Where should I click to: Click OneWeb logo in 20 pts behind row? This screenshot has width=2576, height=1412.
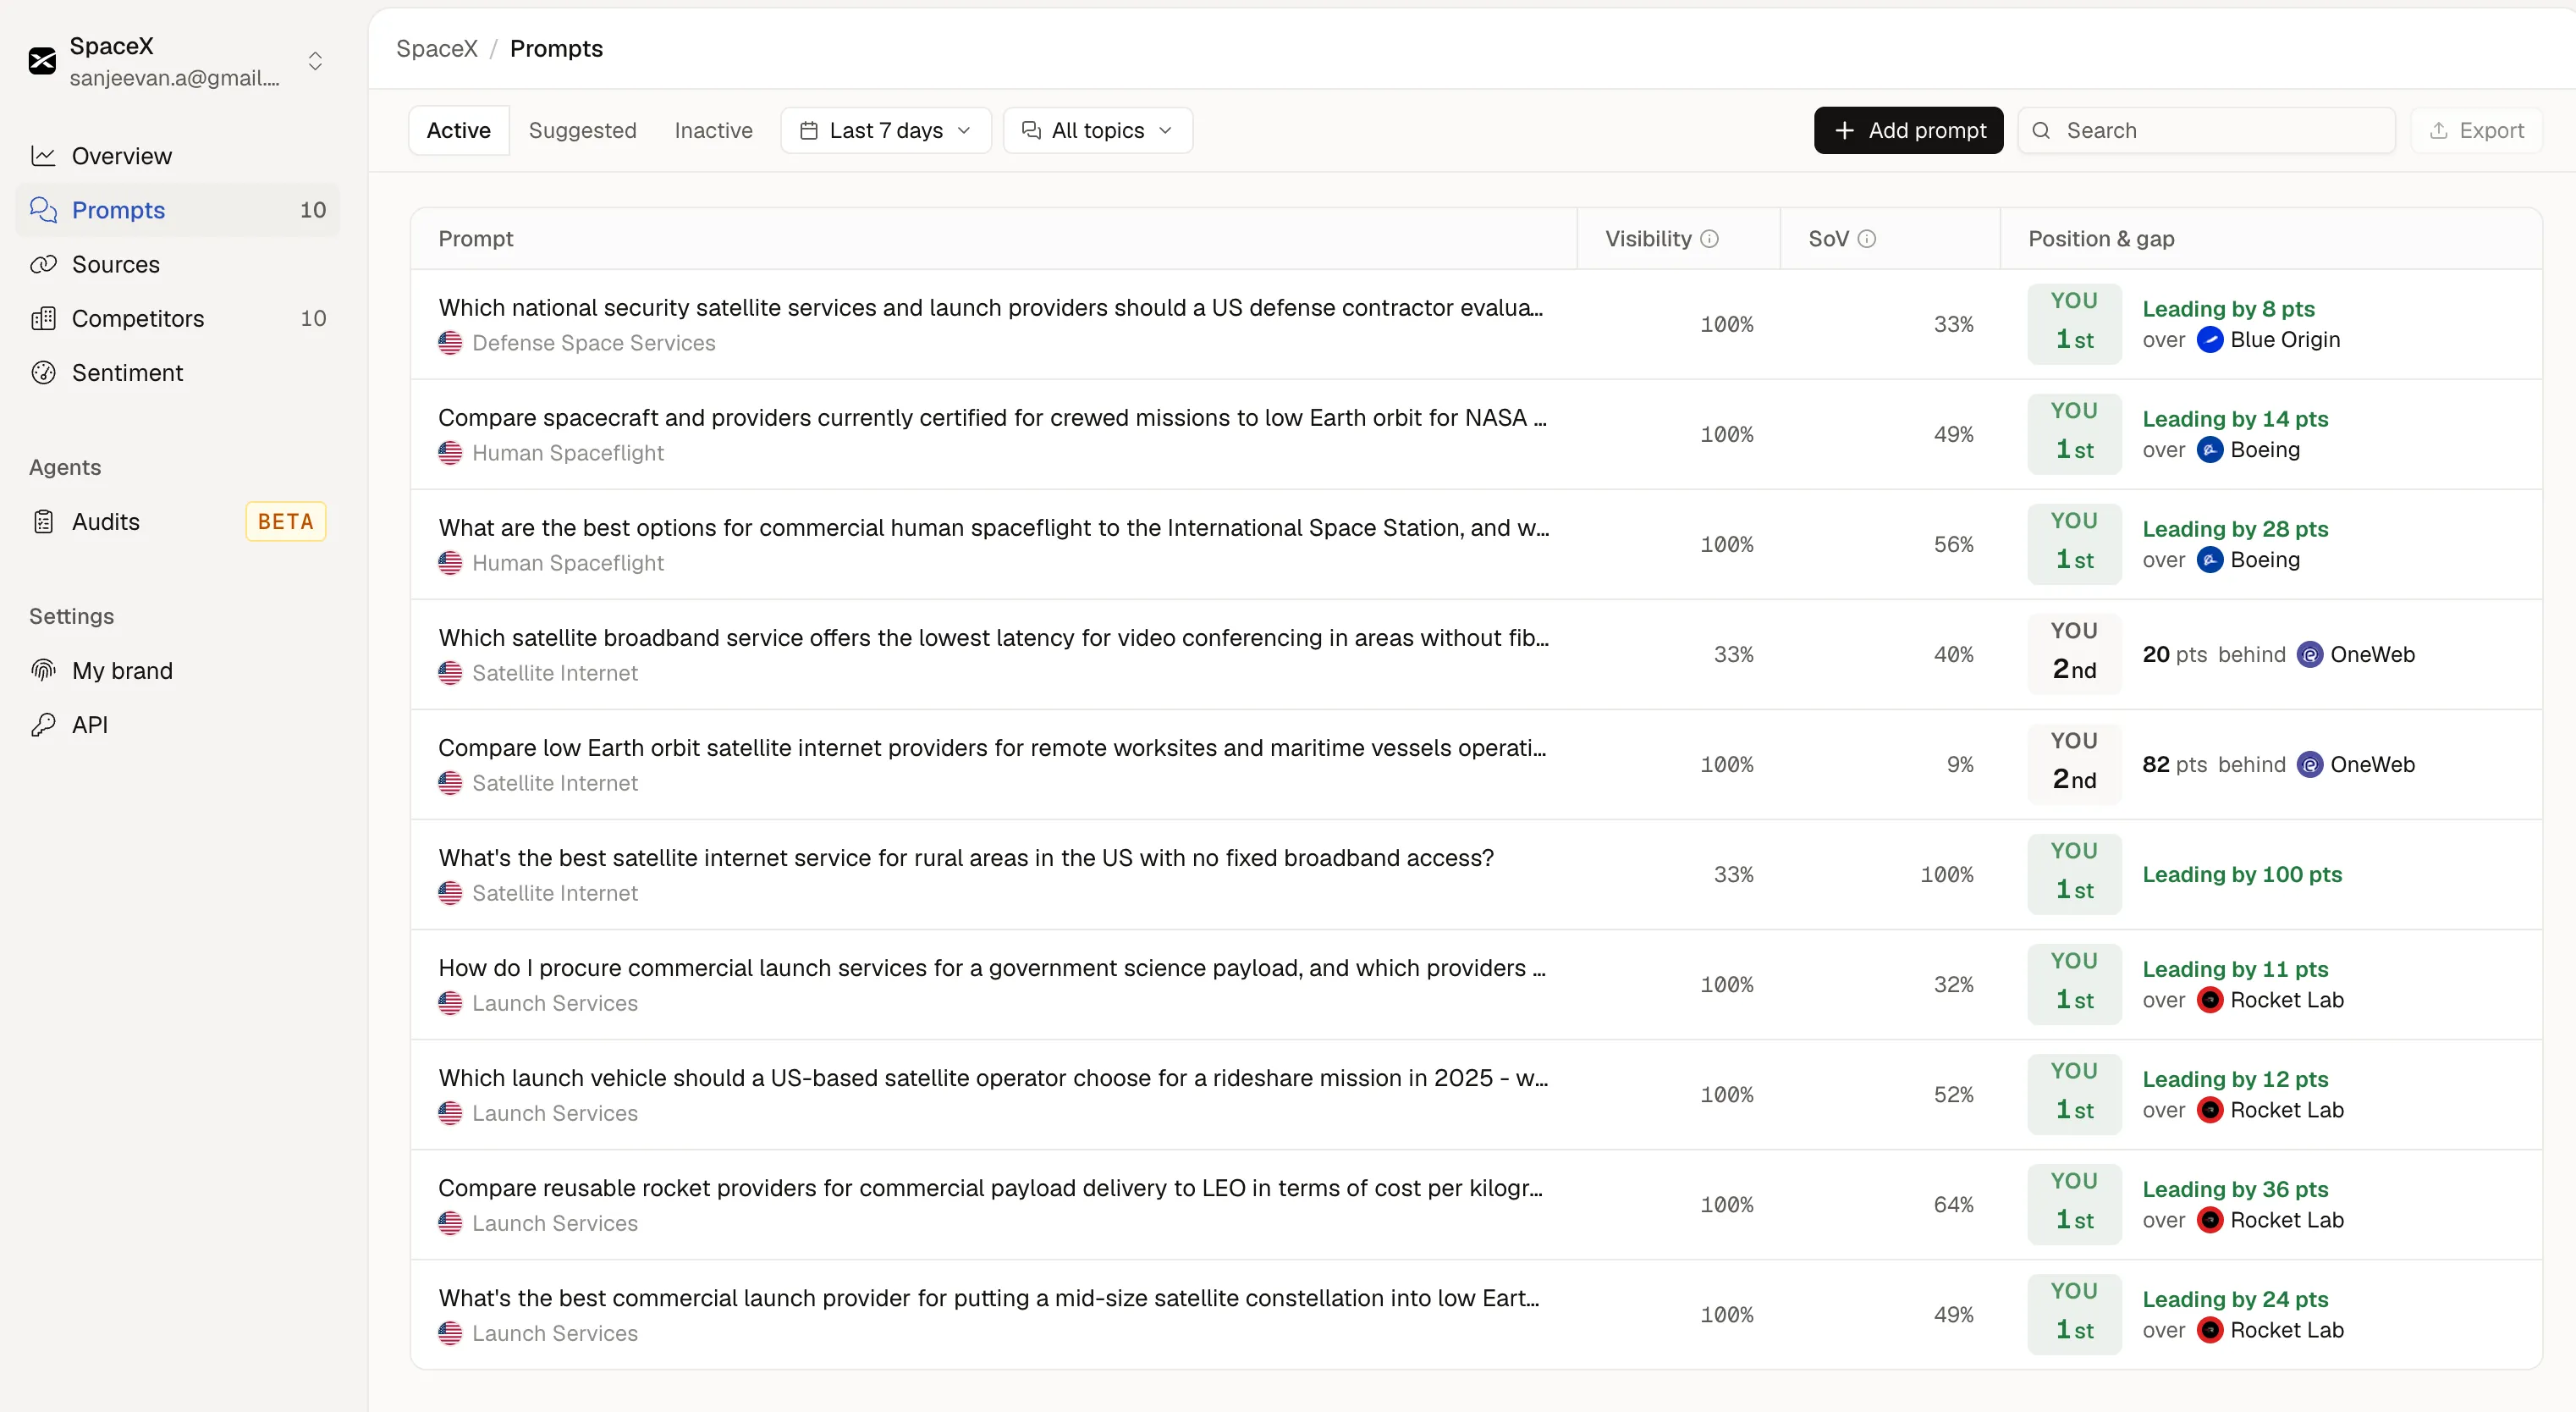pos(2310,654)
